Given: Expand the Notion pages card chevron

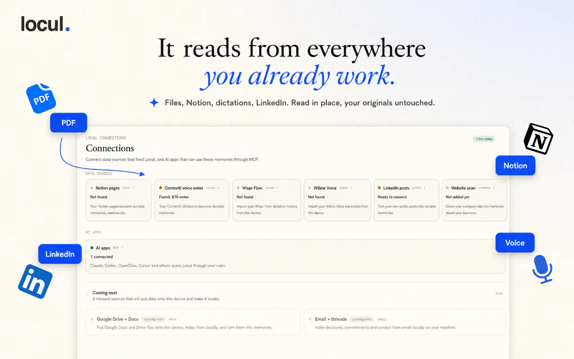Looking at the screenshot, I should point(134,188).
